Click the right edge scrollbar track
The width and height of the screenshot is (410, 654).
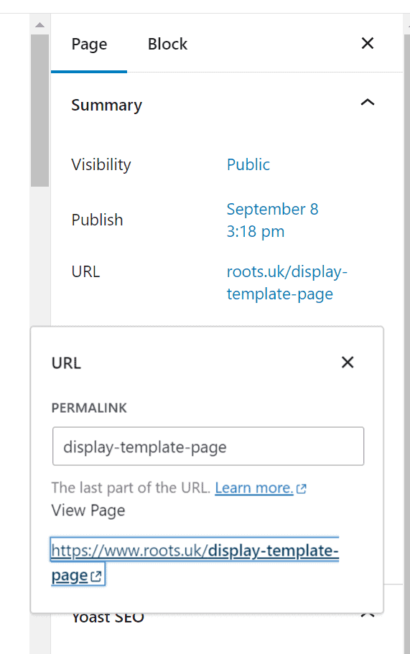[406, 334]
